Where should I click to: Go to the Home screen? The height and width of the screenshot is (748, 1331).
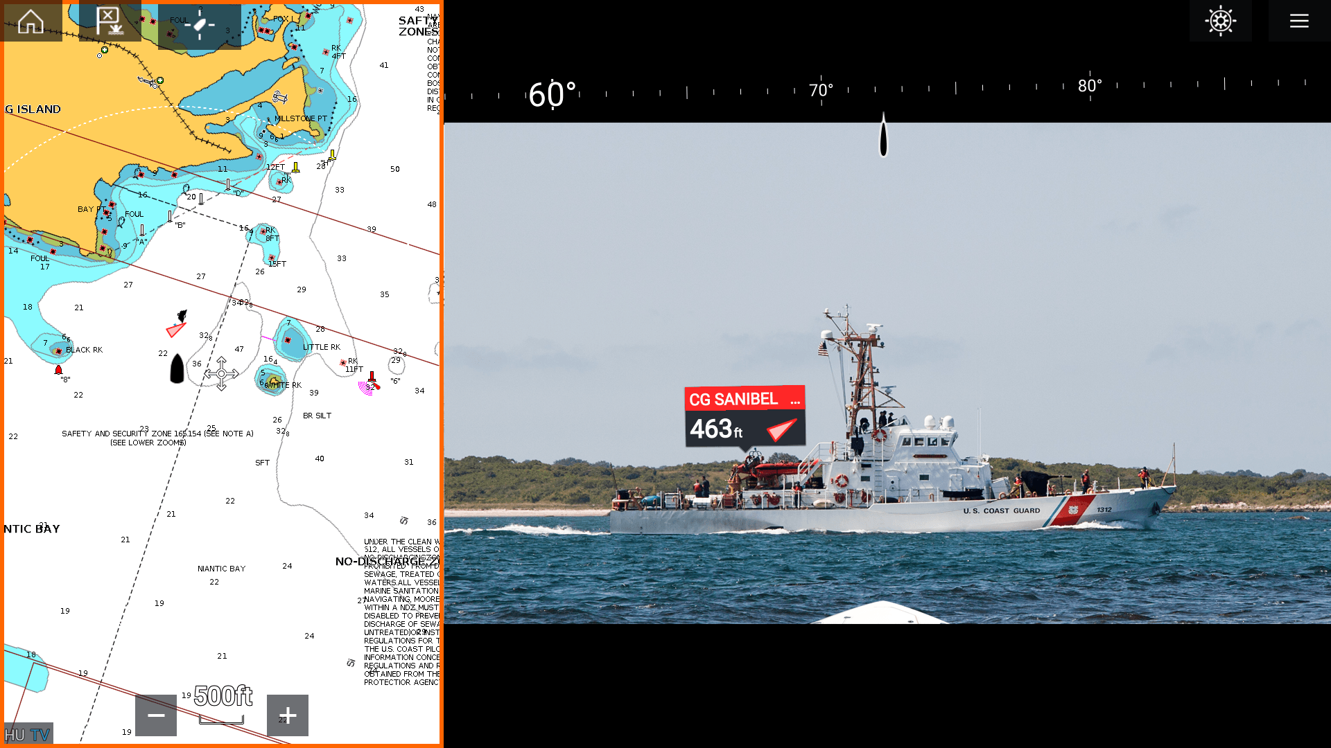[31, 21]
